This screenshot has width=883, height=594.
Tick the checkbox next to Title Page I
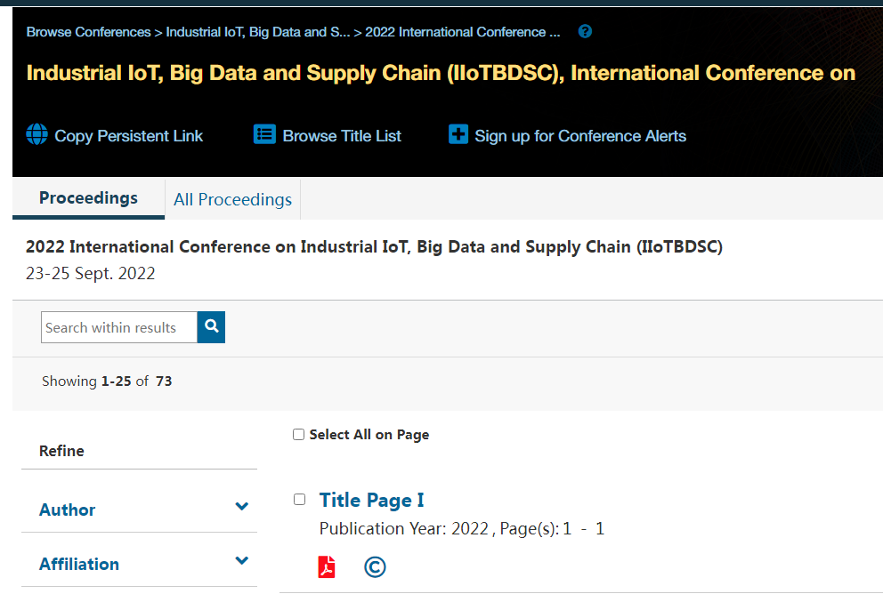[299, 500]
